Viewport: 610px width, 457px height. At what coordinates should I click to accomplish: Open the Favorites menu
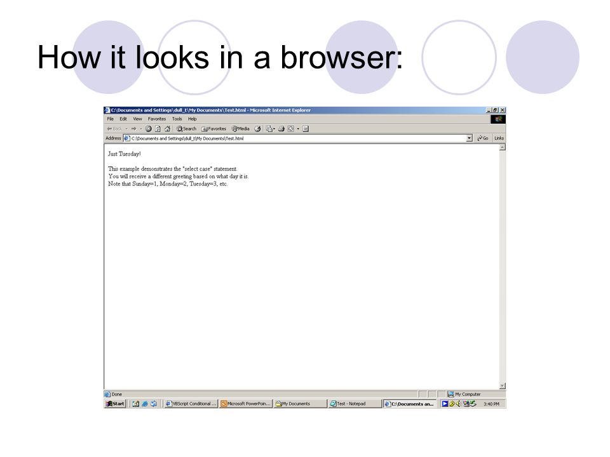point(157,119)
